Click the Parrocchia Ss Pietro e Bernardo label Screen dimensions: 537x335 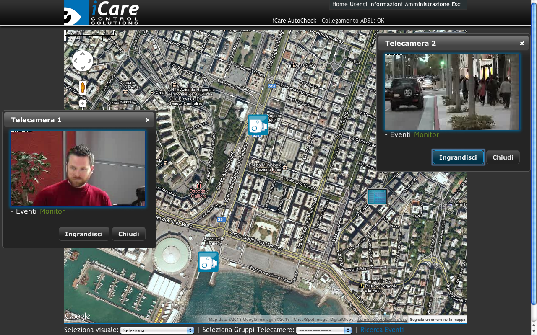point(381,286)
